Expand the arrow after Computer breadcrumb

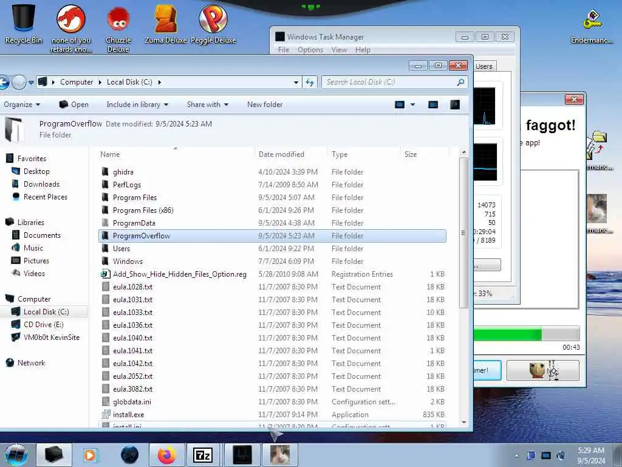click(x=100, y=82)
